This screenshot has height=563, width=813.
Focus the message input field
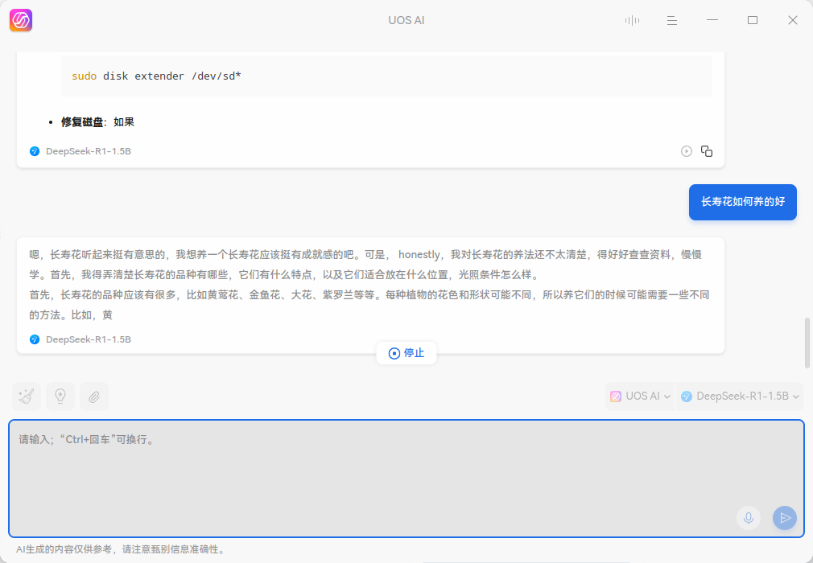[x=406, y=479]
